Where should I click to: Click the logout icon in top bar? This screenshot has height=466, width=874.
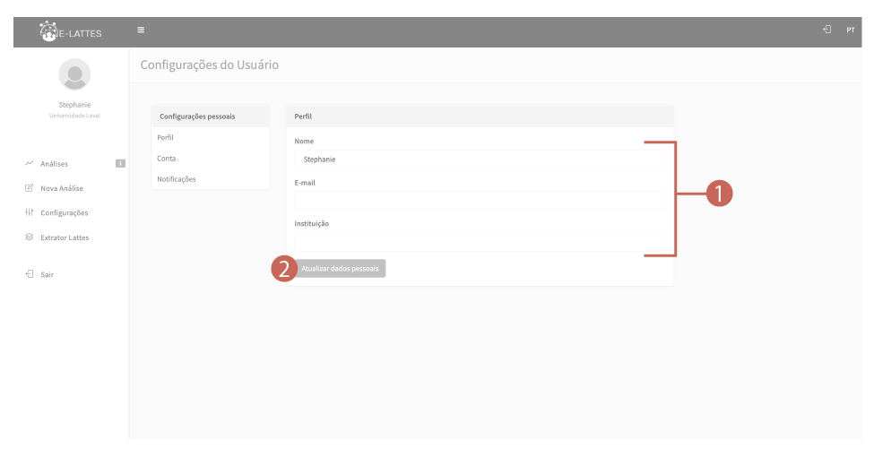pos(826,31)
